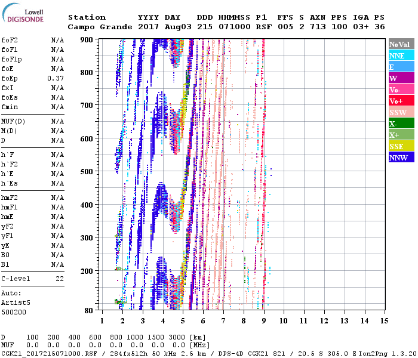Click the B1 parameter label
The image size is (418, 358).
coord(5,264)
